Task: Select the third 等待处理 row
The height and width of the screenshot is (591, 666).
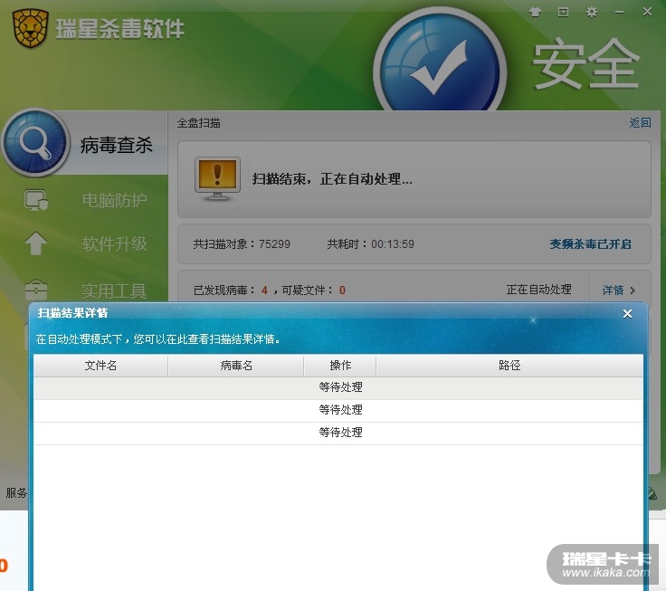Action: coord(338,433)
